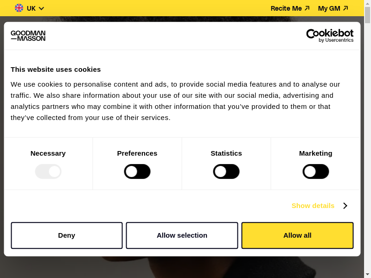Image resolution: width=371 pixels, height=278 pixels.
Task: Click the arrow icon beside Recite Me
Action: [x=307, y=8]
